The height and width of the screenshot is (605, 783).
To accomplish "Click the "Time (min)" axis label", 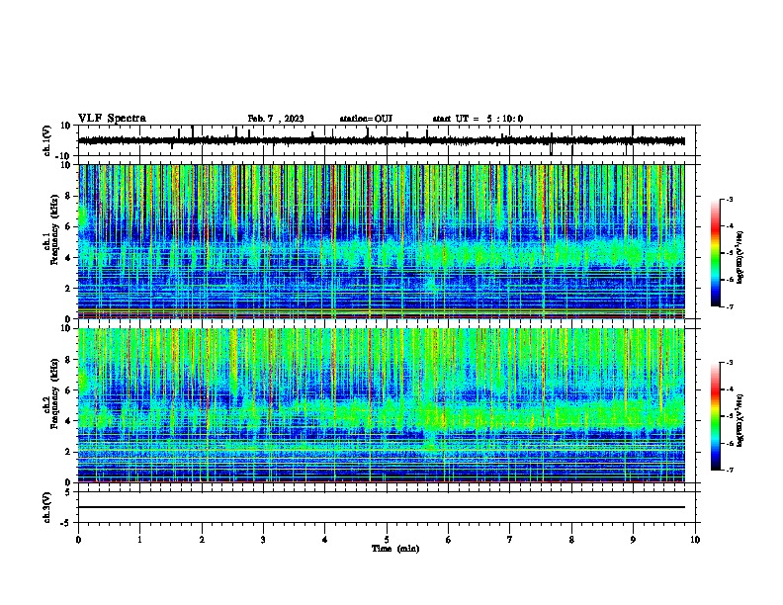I will [x=395, y=549].
